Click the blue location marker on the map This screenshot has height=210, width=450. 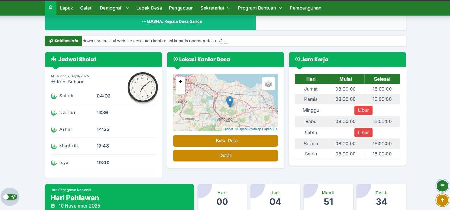[230, 101]
